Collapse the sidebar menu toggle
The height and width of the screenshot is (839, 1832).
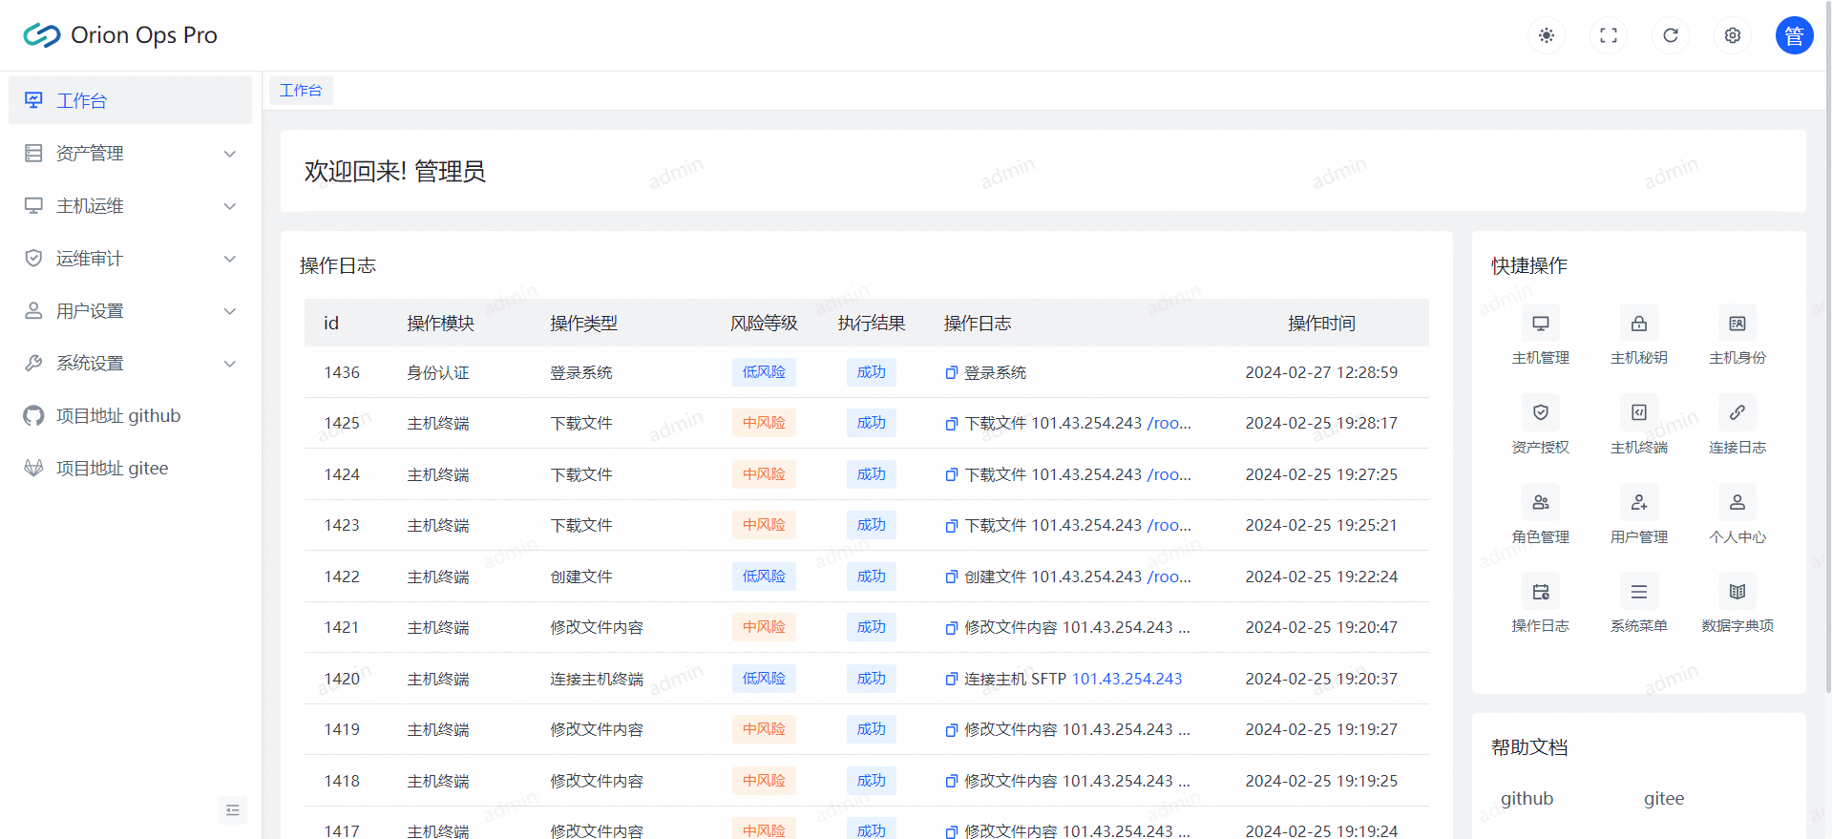coord(232,810)
